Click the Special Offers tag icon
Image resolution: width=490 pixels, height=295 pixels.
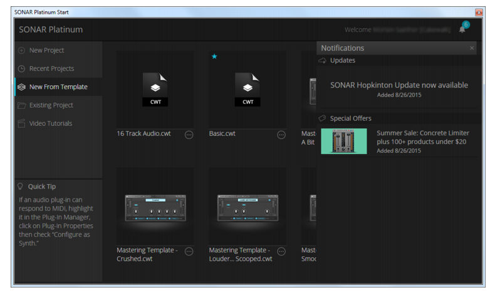322,118
